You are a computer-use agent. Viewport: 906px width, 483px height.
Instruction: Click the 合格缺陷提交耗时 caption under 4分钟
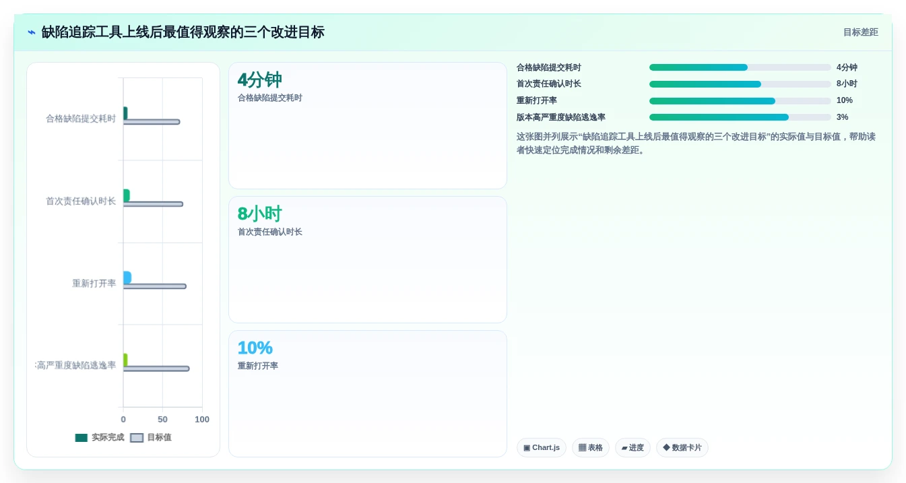pyautogui.click(x=269, y=98)
